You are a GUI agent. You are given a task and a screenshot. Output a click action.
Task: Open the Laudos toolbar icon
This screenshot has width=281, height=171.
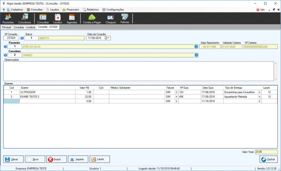pyautogui.click(x=58, y=19)
